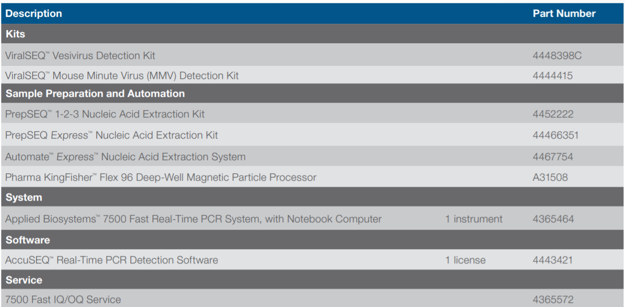The height and width of the screenshot is (307, 625).
Task: Click PrepSEQ 1-2-3 Nucleic Acid Extraction Kit
Action: coord(105,114)
